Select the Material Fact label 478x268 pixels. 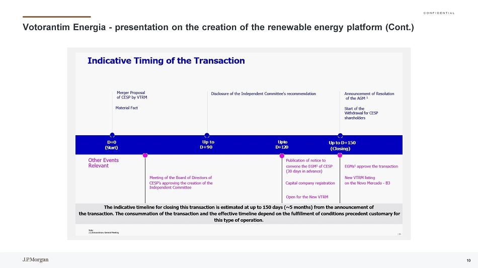126,108
